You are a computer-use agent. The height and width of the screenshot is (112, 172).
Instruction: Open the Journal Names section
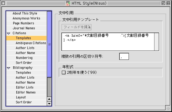coord(26,28)
